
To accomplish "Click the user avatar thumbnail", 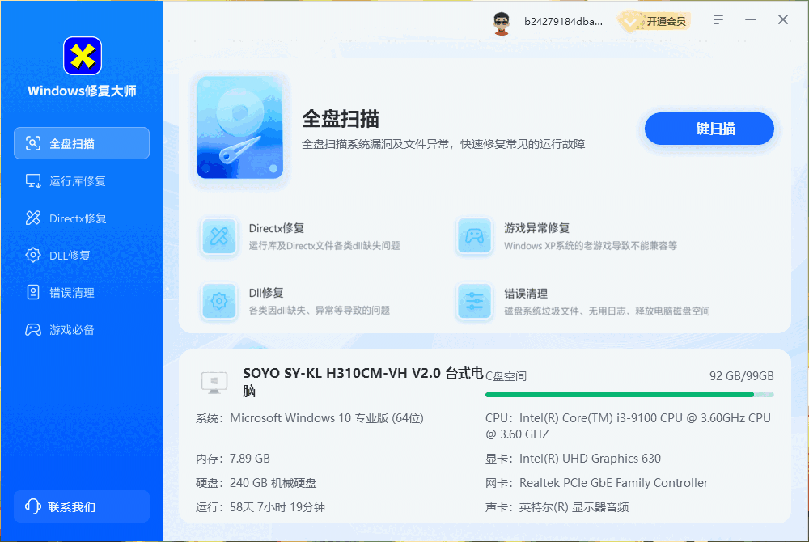I will (502, 21).
